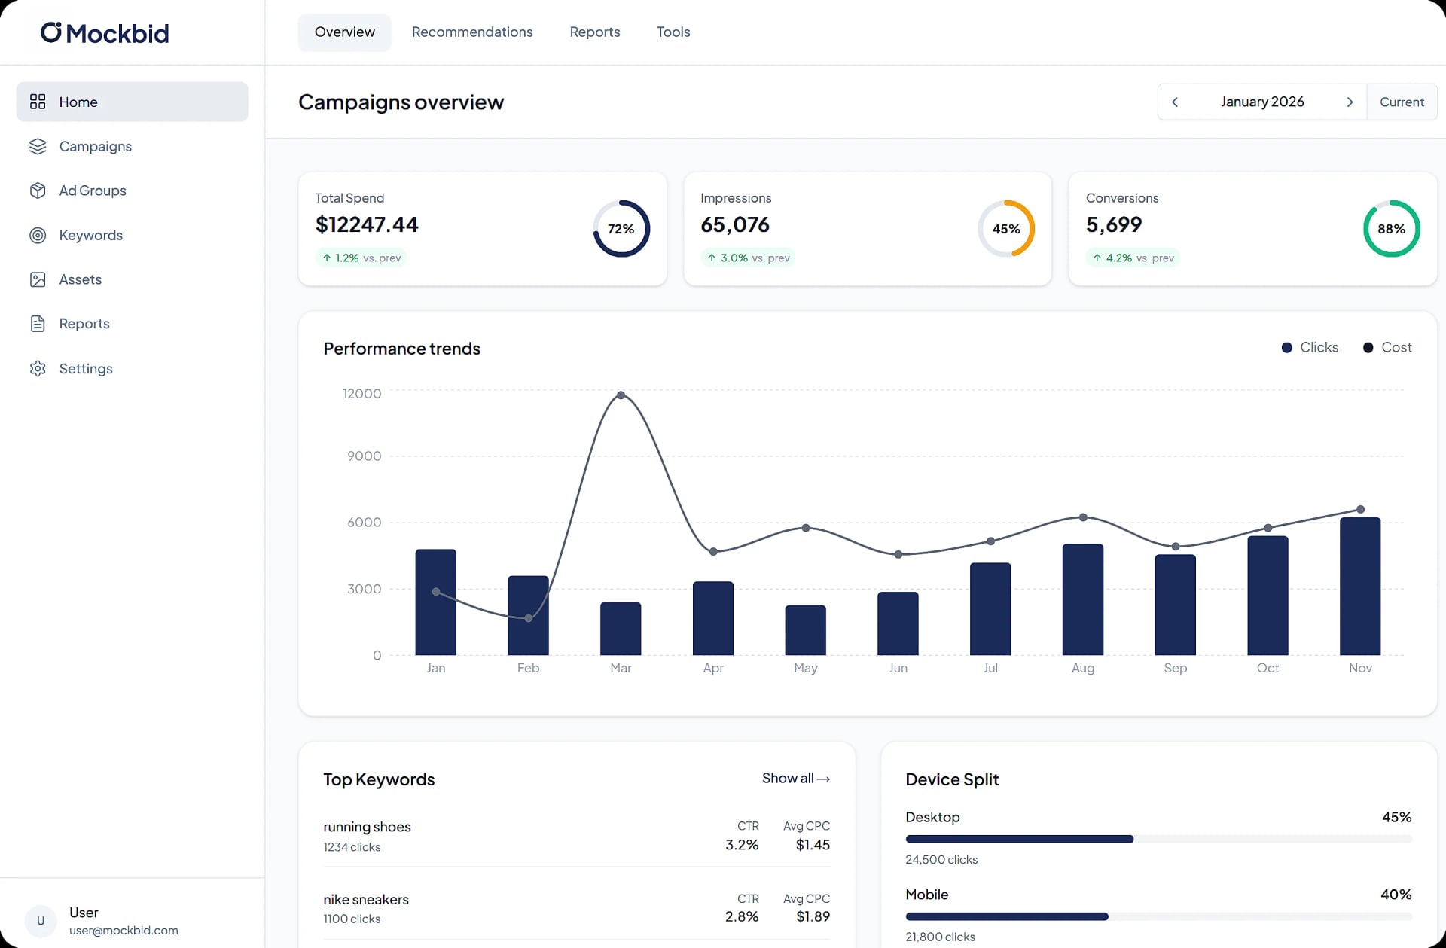Click the $1.45 Avg CPC value
Image resolution: width=1446 pixels, height=948 pixels.
point(813,845)
